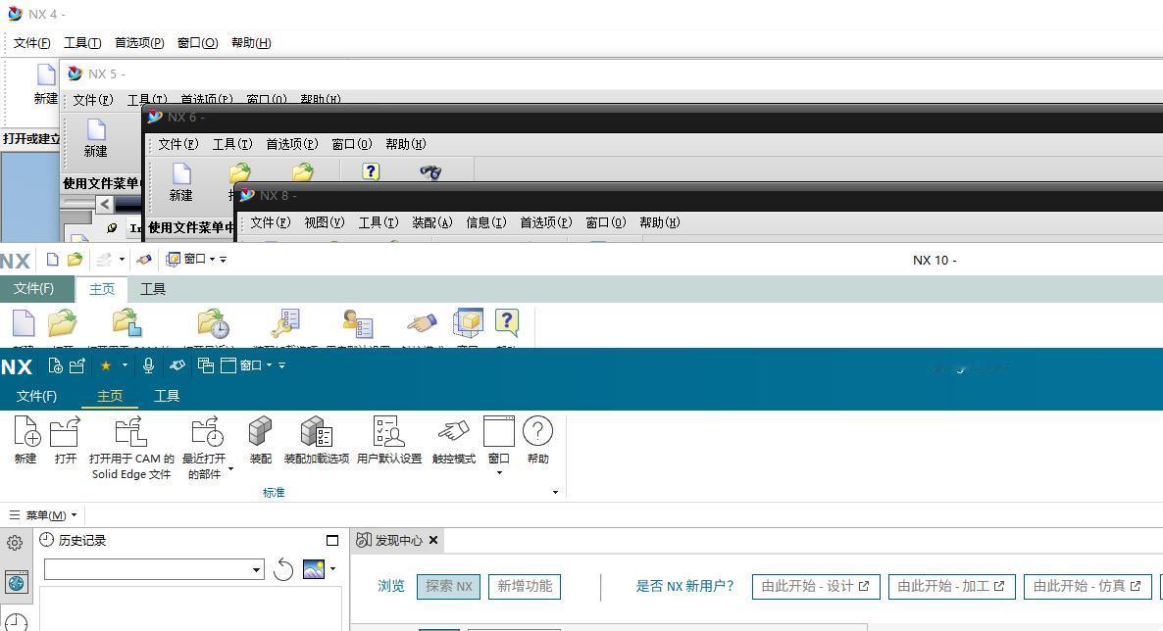Click the binoculars icon in NX 6 toolbar
1163x631 pixels.
click(430, 172)
